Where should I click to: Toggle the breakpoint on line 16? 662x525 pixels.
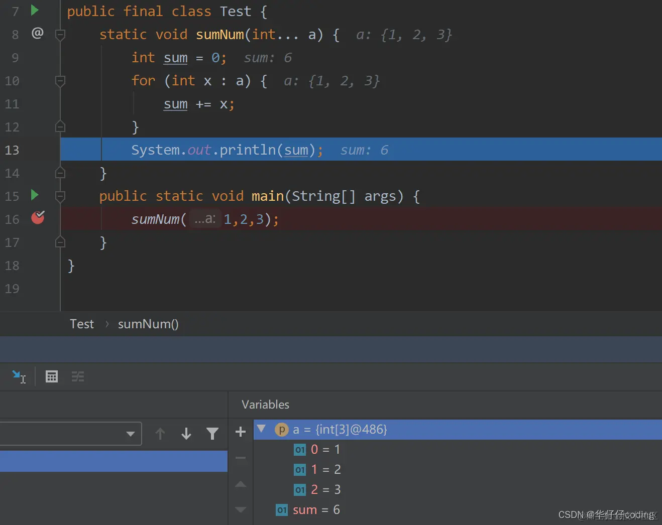38,217
